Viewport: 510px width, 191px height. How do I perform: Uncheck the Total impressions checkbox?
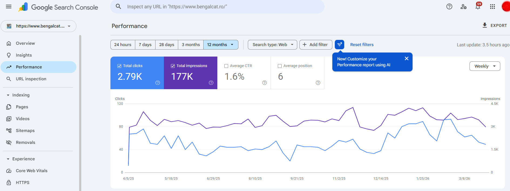point(173,66)
